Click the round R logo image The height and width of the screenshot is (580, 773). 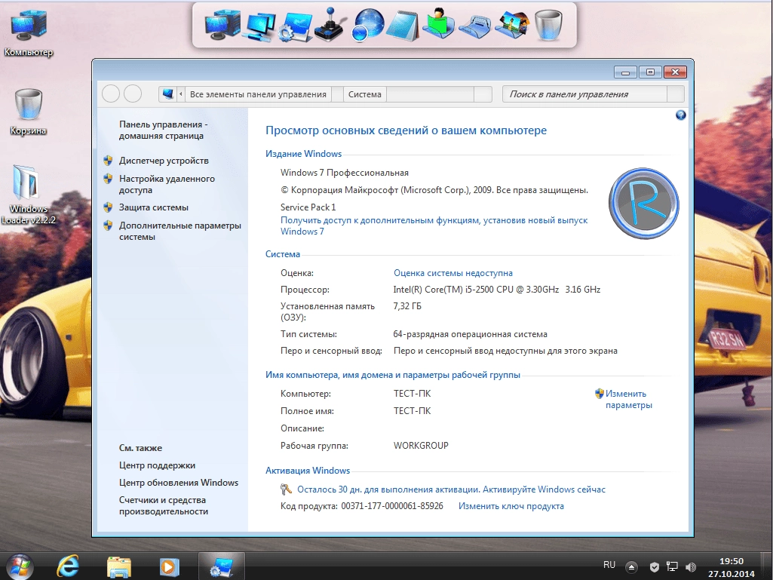click(644, 203)
